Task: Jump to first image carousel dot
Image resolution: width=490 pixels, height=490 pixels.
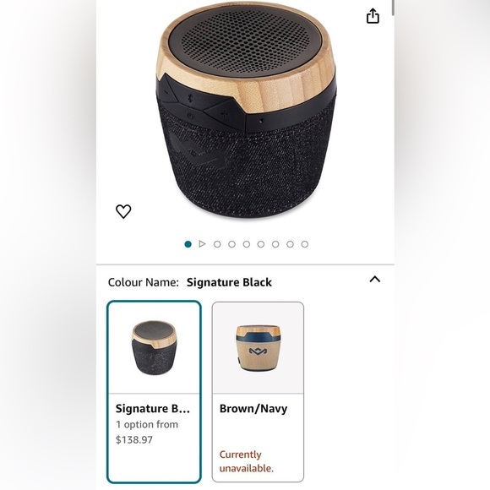Action: coord(188,244)
